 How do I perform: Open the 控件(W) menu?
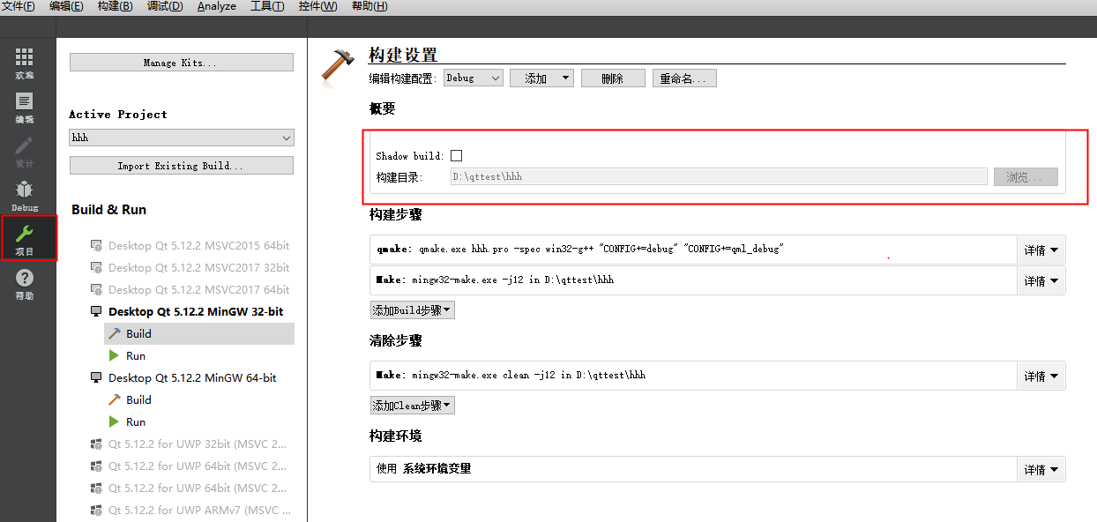pyautogui.click(x=317, y=6)
